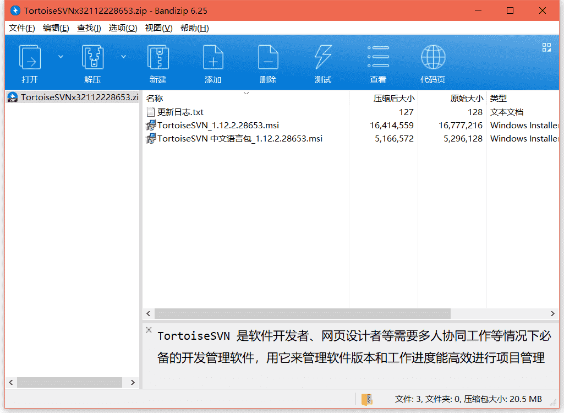Screen dimensions: 564x413
Task: Click the Add files (添加) toolbar icon
Action: pos(213,57)
